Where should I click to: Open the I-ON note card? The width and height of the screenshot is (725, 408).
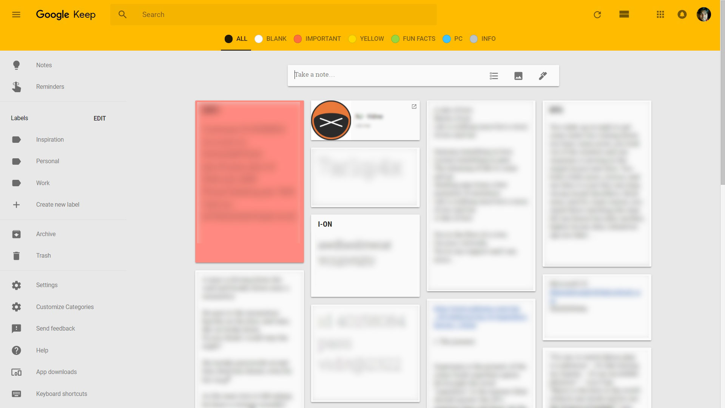pyautogui.click(x=365, y=256)
